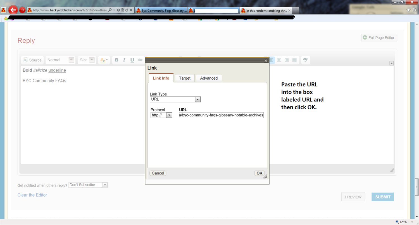The height and width of the screenshot is (225, 419).
Task: Click into the URL input field
Action: pos(221,115)
